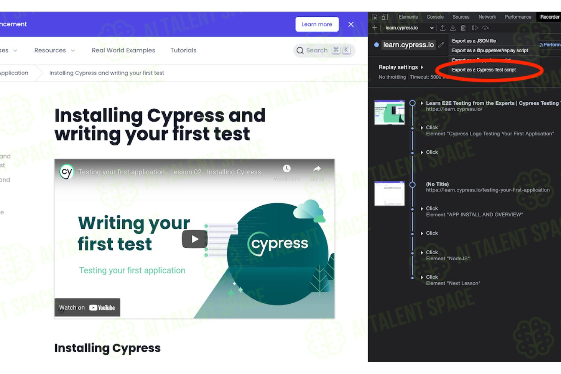Click the import recording upload icon
Viewport: 561px width, 374px height.
pyautogui.click(x=442, y=28)
